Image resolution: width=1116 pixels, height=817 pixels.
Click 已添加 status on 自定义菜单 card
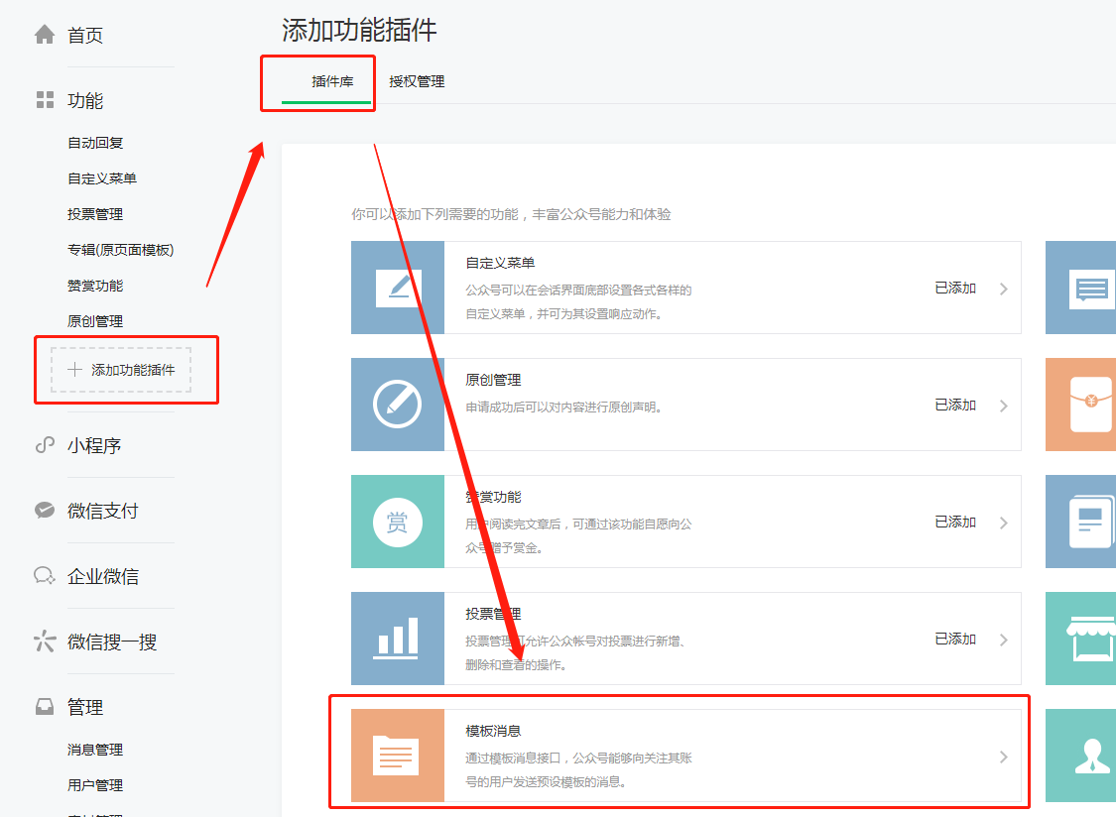[955, 288]
